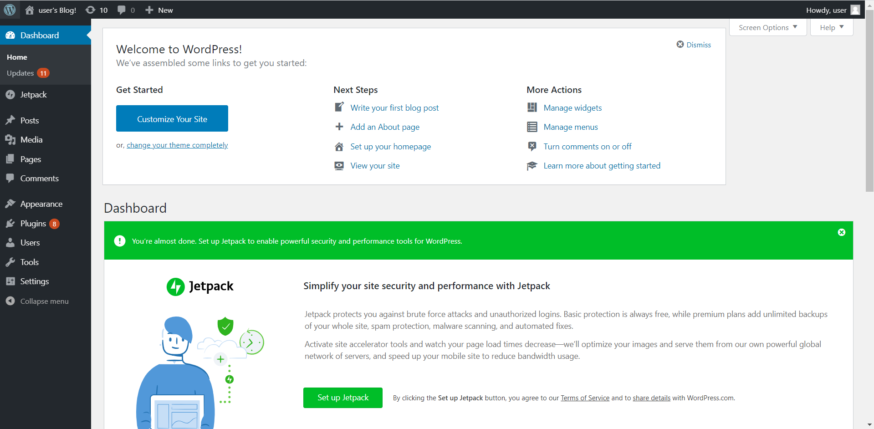Screen dimensions: 874x429
Task: Open Updates in the sidebar
Action: click(20, 73)
